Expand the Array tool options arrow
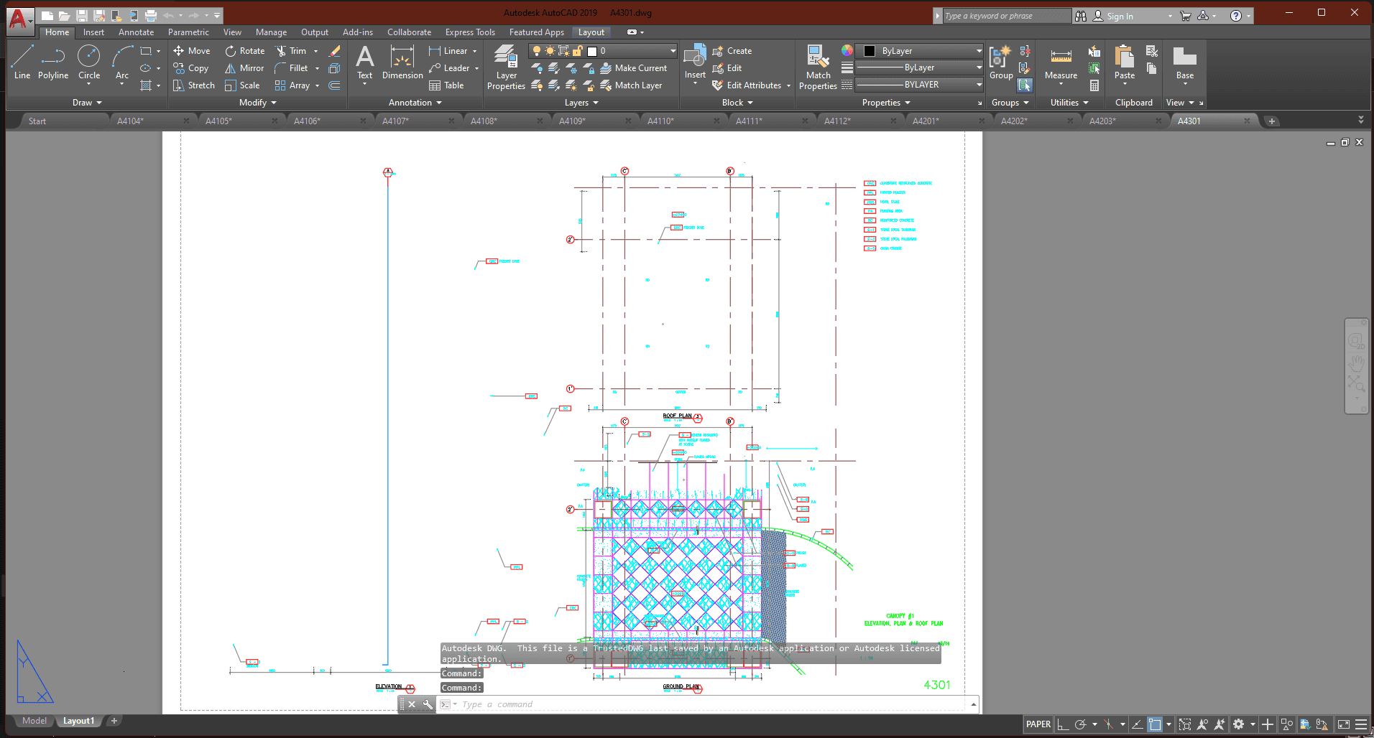This screenshot has height=738, width=1374. [x=317, y=85]
